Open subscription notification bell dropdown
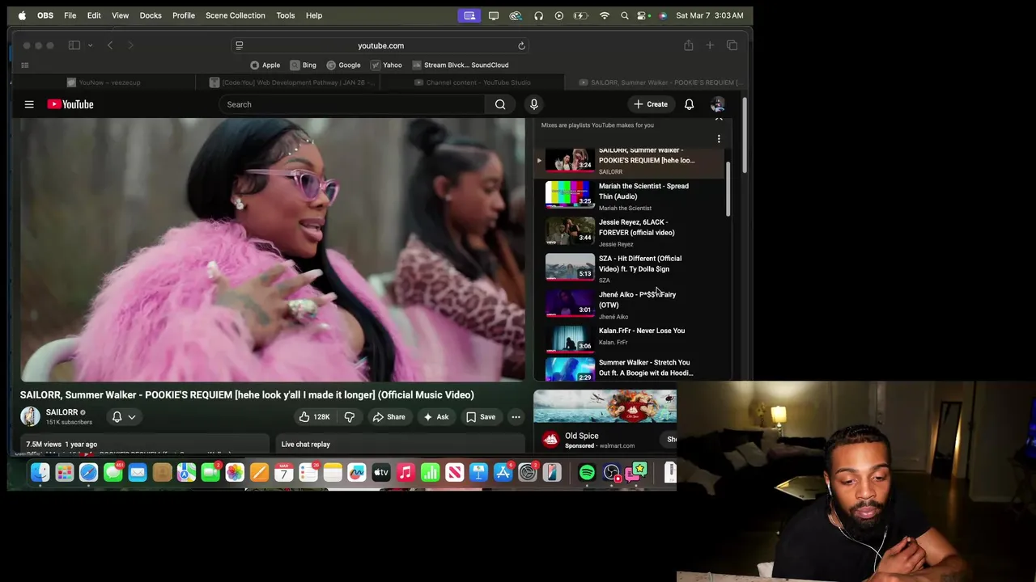 (124, 417)
